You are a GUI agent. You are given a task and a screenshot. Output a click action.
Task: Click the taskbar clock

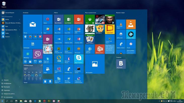click(x=180, y=101)
